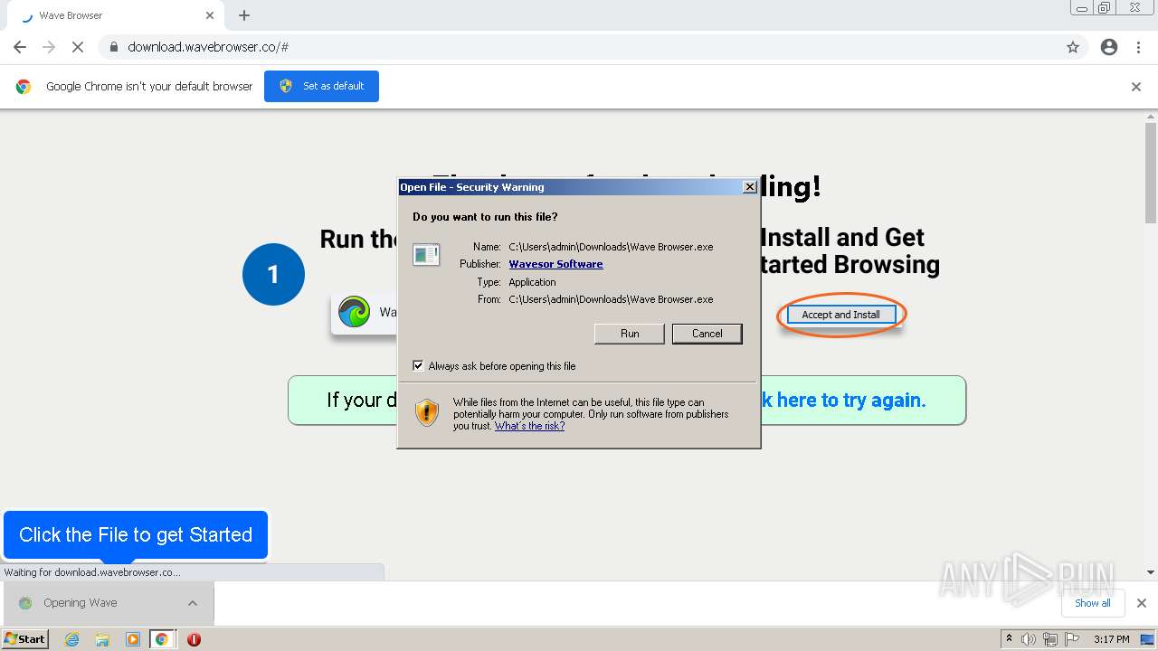Click Accept and Install button
The height and width of the screenshot is (651, 1158).
840,315
